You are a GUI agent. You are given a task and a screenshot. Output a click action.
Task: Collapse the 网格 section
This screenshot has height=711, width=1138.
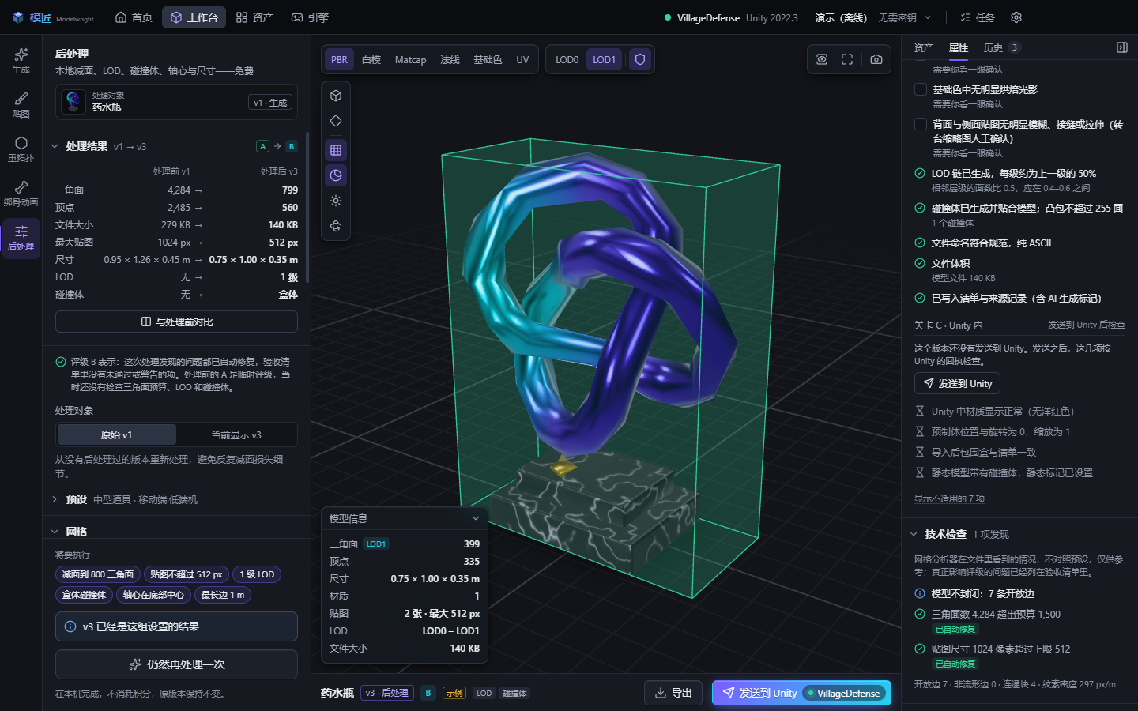point(55,532)
